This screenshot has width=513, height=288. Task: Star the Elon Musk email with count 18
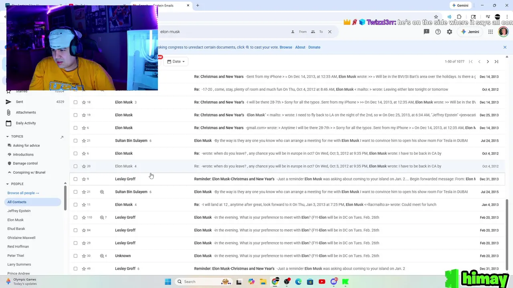84,102
